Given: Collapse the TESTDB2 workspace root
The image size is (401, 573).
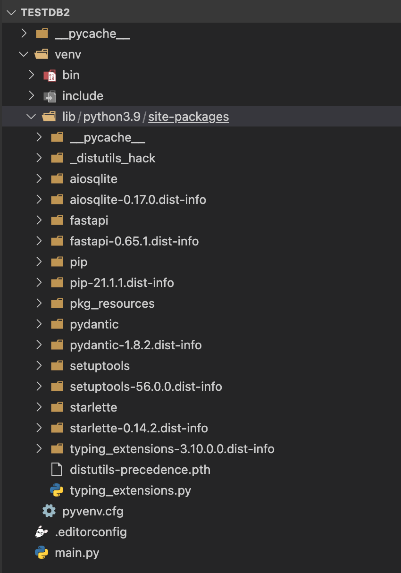Looking at the screenshot, I should click(10, 12).
